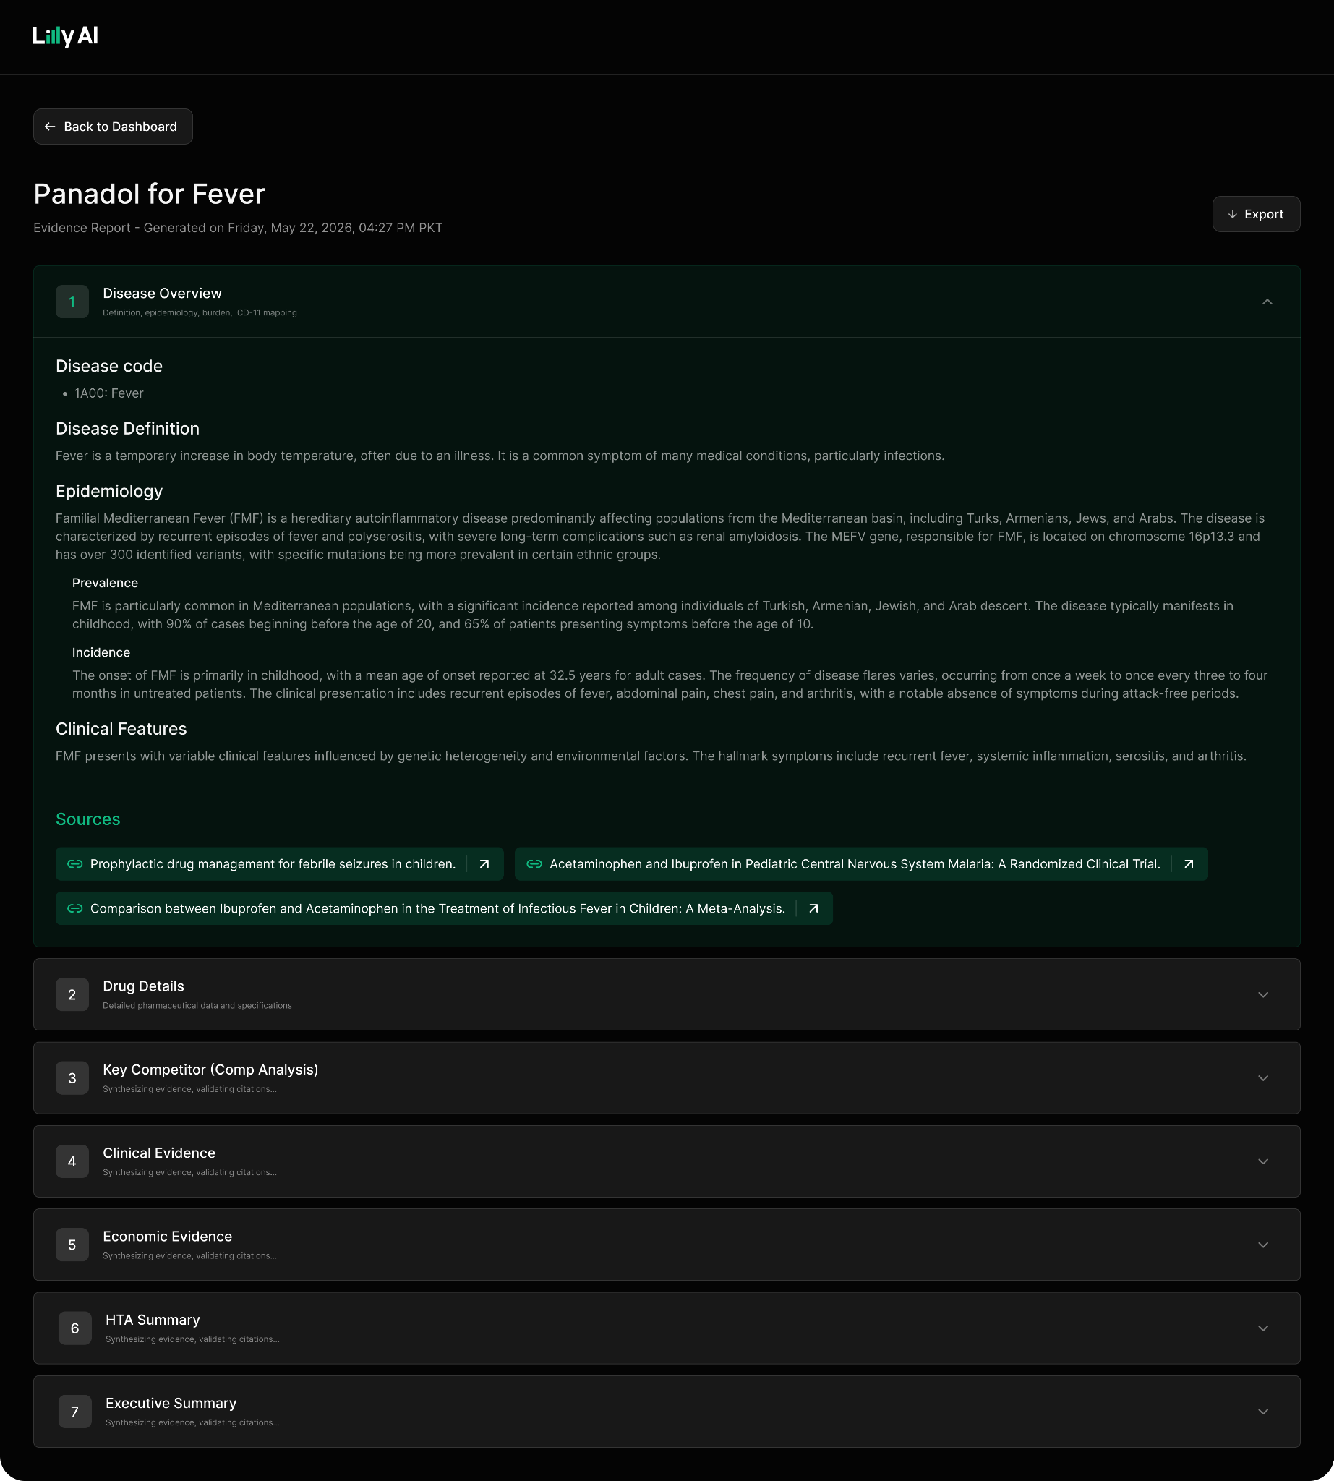This screenshot has width=1334, height=1481.
Task: Click the number 3 Key Competitor badge
Action: click(72, 1078)
